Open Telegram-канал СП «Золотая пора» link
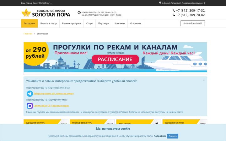The image size is (226, 141). pos(54,93)
